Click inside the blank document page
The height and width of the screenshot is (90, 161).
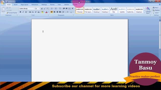point(80,50)
